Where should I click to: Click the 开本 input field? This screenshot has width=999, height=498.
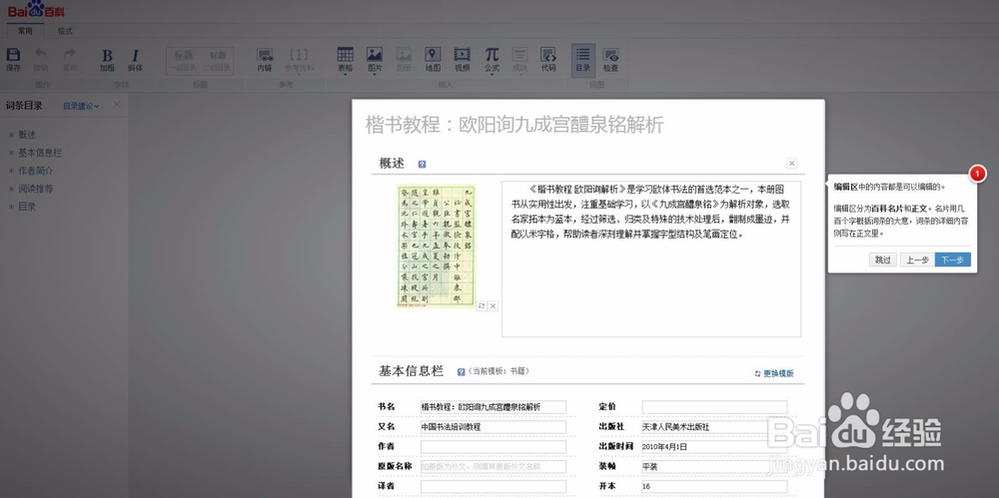pos(714,486)
